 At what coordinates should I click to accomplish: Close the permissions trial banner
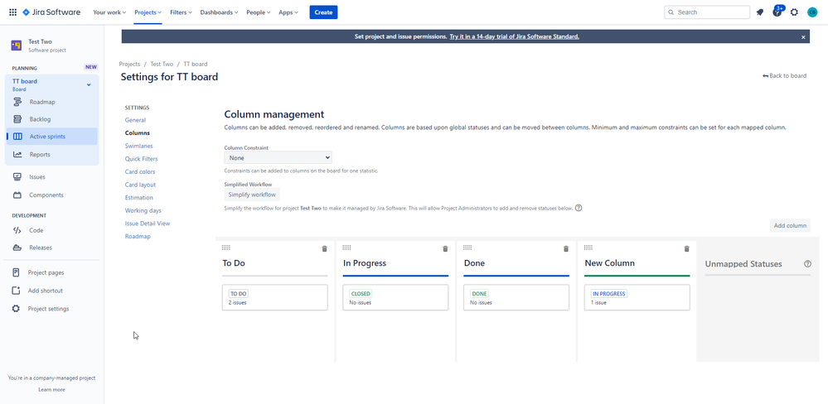tap(803, 37)
